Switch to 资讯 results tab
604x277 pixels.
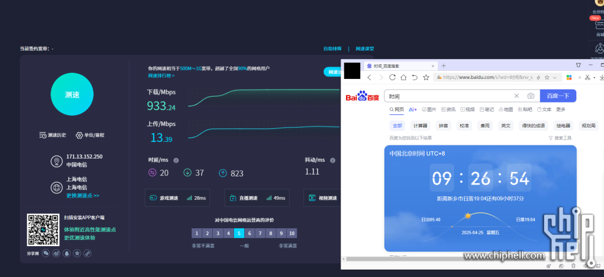pos(449,109)
